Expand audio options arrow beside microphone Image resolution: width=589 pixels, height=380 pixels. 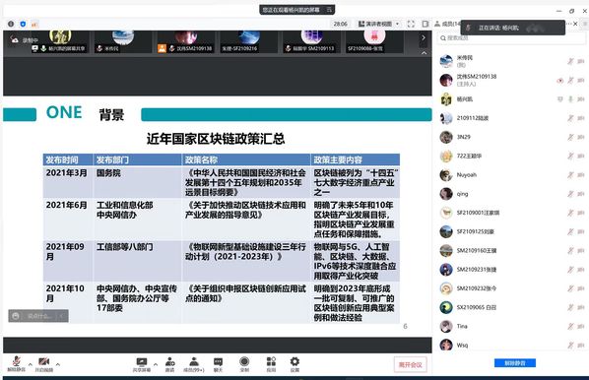coord(31,364)
